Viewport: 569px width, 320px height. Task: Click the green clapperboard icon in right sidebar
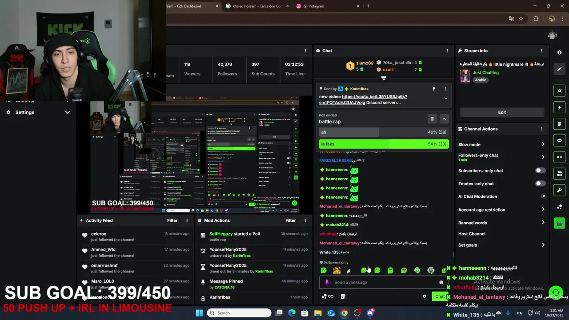tap(559, 223)
